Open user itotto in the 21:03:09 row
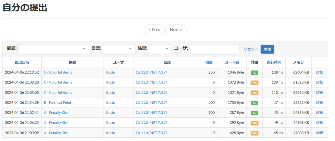335x141 pixels. [111, 133]
